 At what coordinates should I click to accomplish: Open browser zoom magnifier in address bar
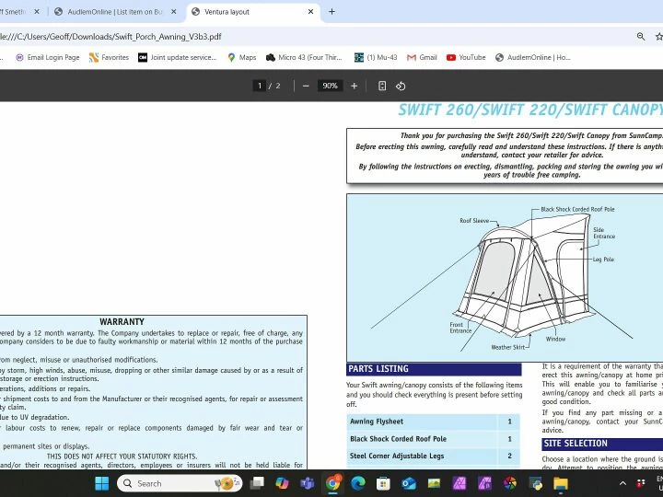(641, 37)
